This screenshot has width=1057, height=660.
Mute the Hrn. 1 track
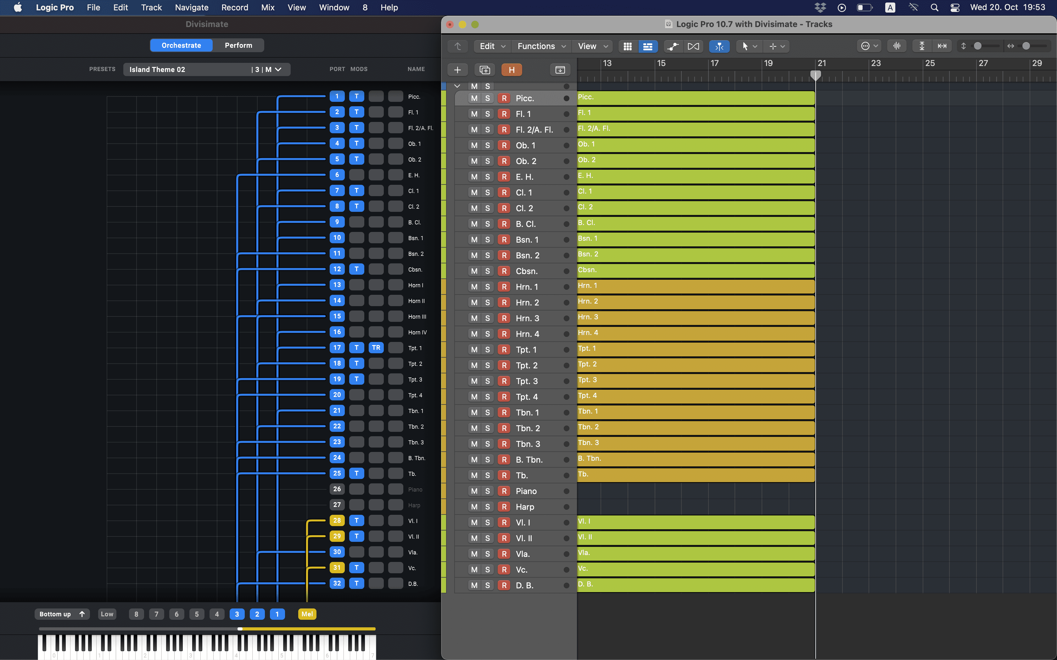point(474,287)
